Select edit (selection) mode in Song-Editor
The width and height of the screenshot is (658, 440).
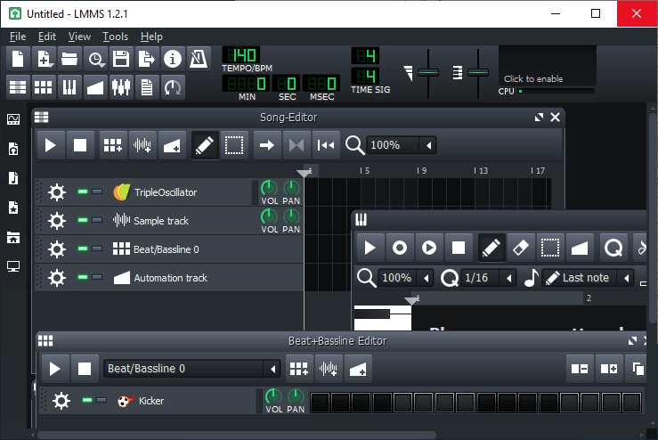point(234,145)
